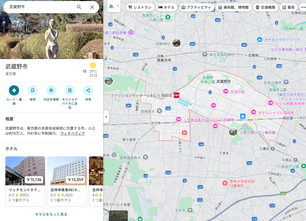Click the 武蔵野市 search input field
This screenshot has height=221, width=306.
coord(41,7)
